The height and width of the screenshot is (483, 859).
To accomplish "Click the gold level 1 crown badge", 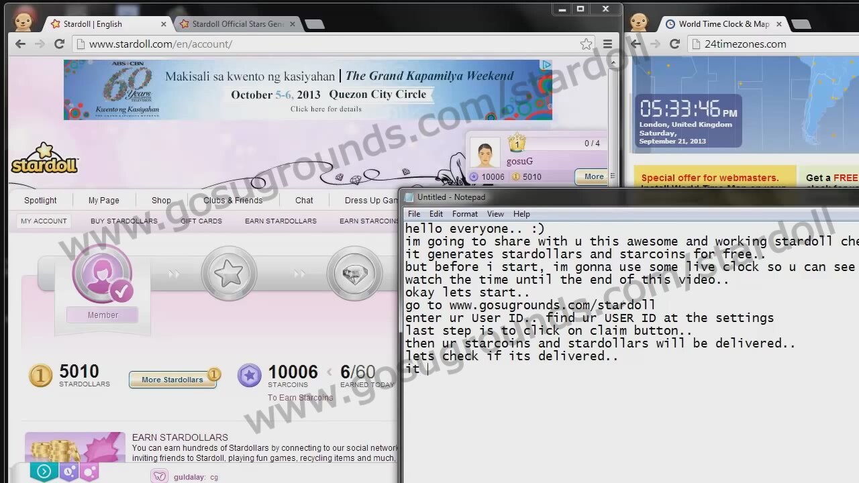I will pyautogui.click(x=517, y=143).
